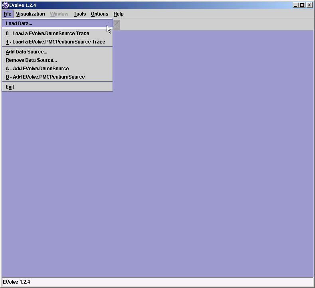
Task: Select Add EVolve.DemoSource item
Action: click(57, 69)
